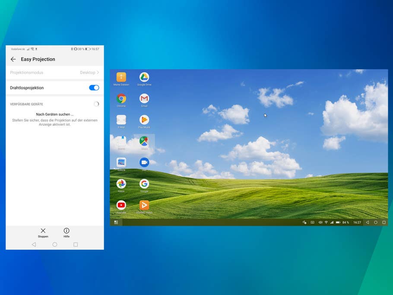The height and width of the screenshot is (295, 393).
Task: Expand the Projektionsmodus Desktop chevron
Action: [x=98, y=73]
